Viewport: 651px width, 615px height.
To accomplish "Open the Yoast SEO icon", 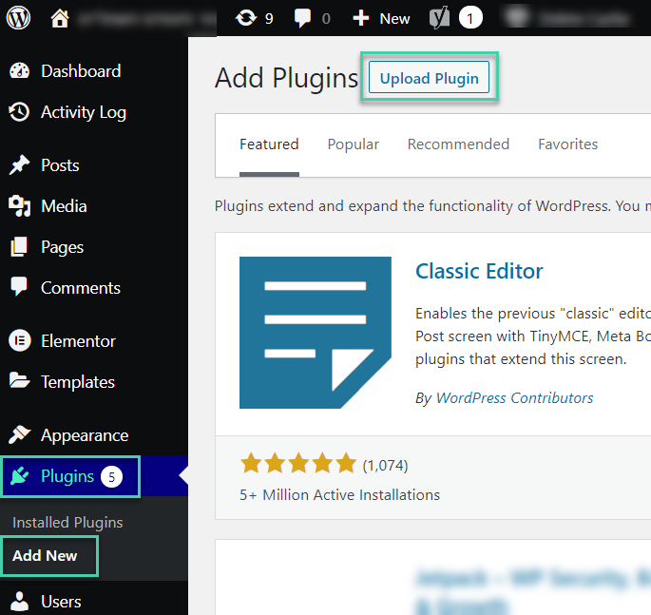I will [x=439, y=18].
